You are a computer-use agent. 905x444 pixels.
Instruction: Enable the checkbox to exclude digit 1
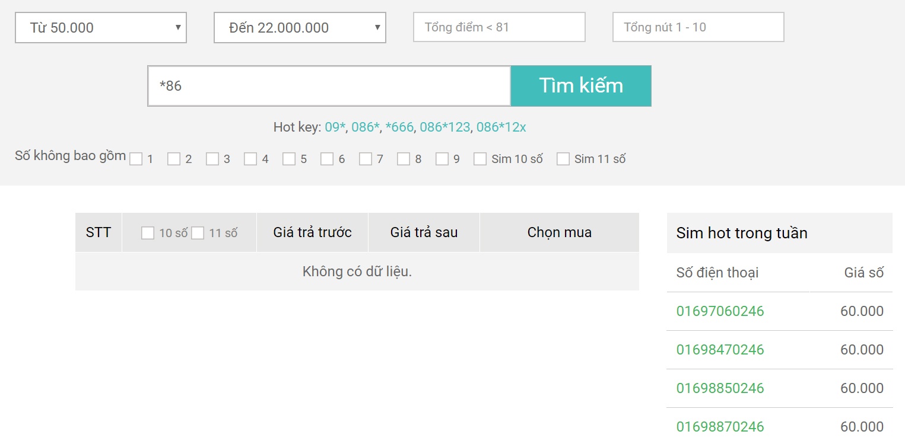point(136,158)
